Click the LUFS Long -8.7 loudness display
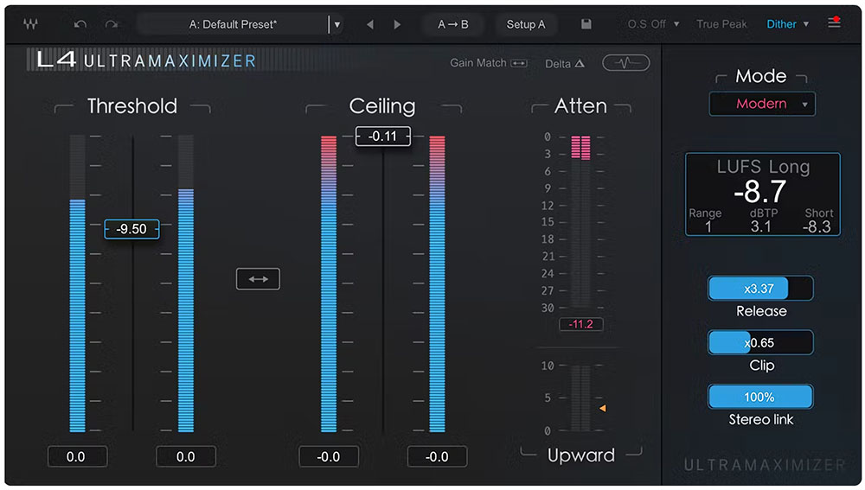865x490 pixels. tap(762, 194)
